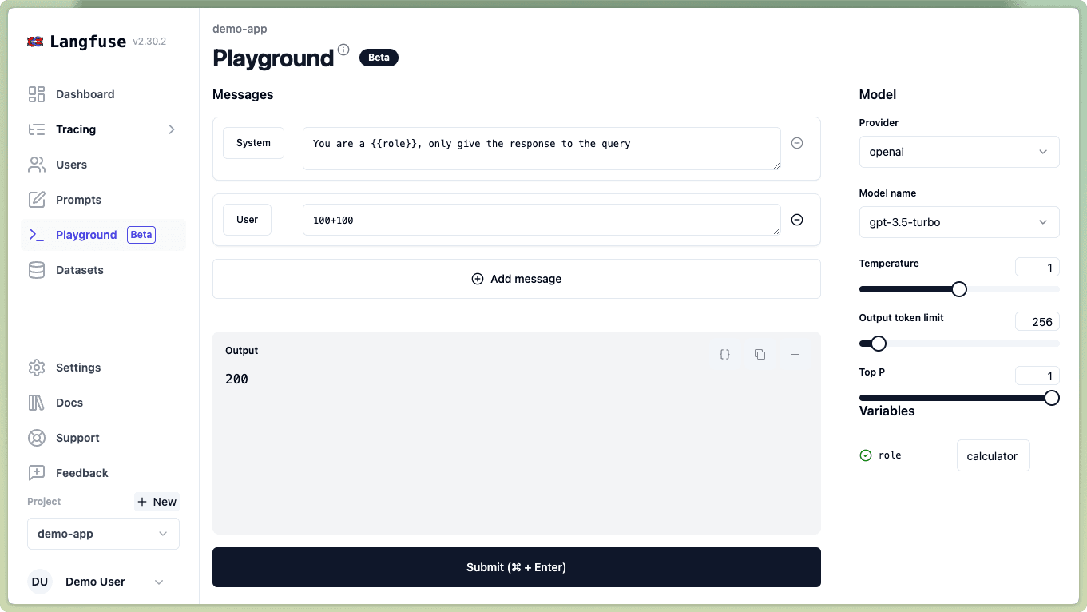The image size is (1087, 612).
Task: Expand the Tracing sidebar section
Action: pos(171,129)
